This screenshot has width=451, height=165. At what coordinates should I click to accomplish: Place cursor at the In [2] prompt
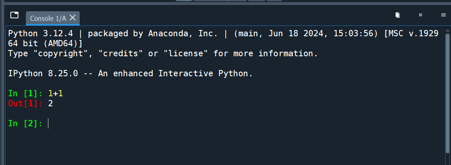point(48,124)
